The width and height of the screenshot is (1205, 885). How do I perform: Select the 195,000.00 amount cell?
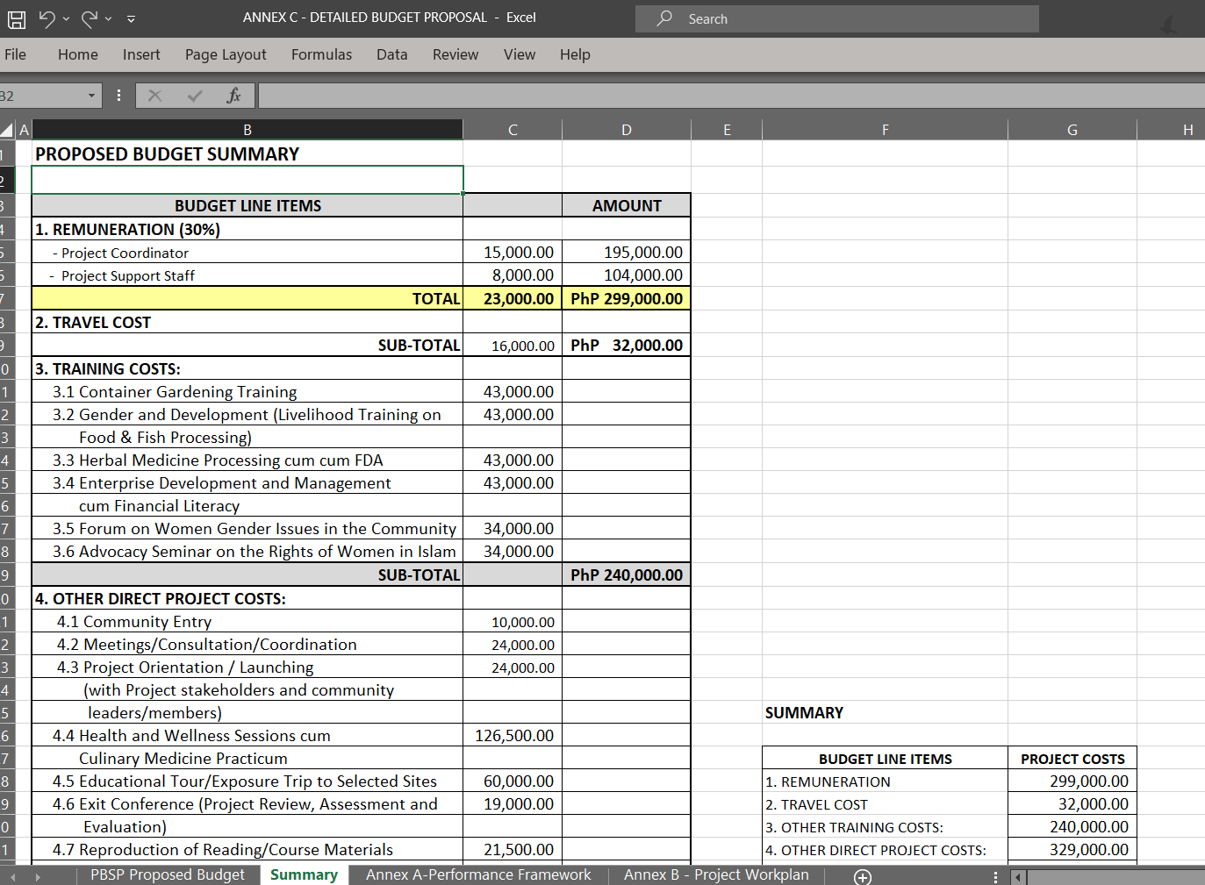pyautogui.click(x=627, y=253)
